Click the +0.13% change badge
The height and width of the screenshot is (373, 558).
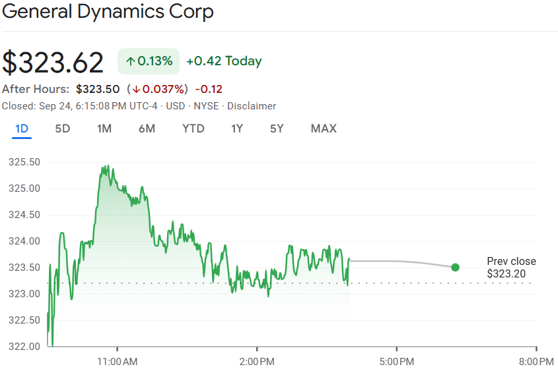pos(149,61)
